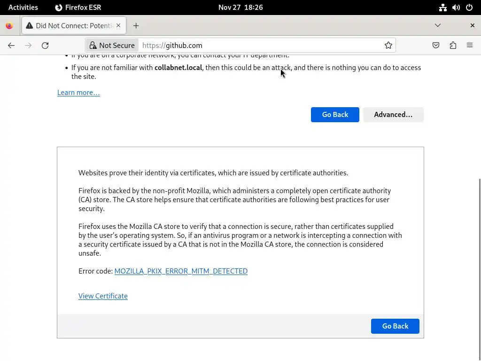Open the Pocket save icon
This screenshot has width=481, height=361.
(x=436, y=46)
